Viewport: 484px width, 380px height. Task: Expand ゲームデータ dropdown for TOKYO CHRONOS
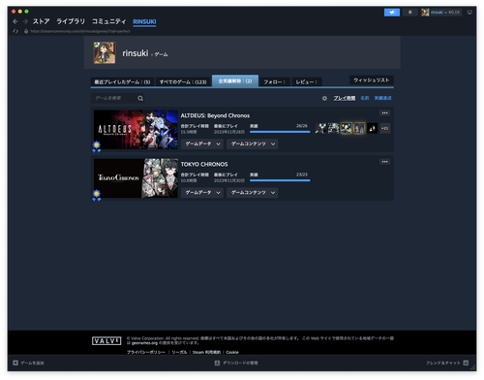tap(202, 193)
